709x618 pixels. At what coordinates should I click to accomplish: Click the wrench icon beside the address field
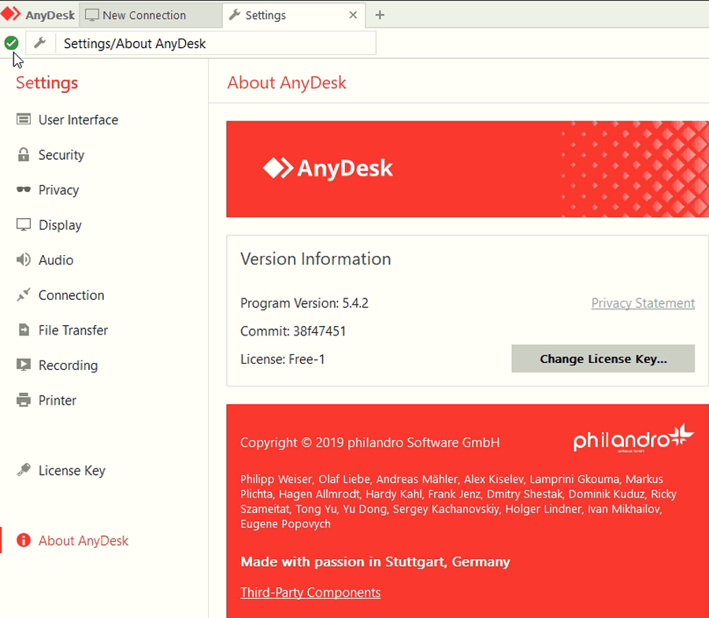[40, 43]
